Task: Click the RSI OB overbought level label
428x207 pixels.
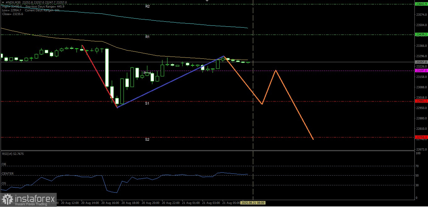Action: tap(4, 164)
